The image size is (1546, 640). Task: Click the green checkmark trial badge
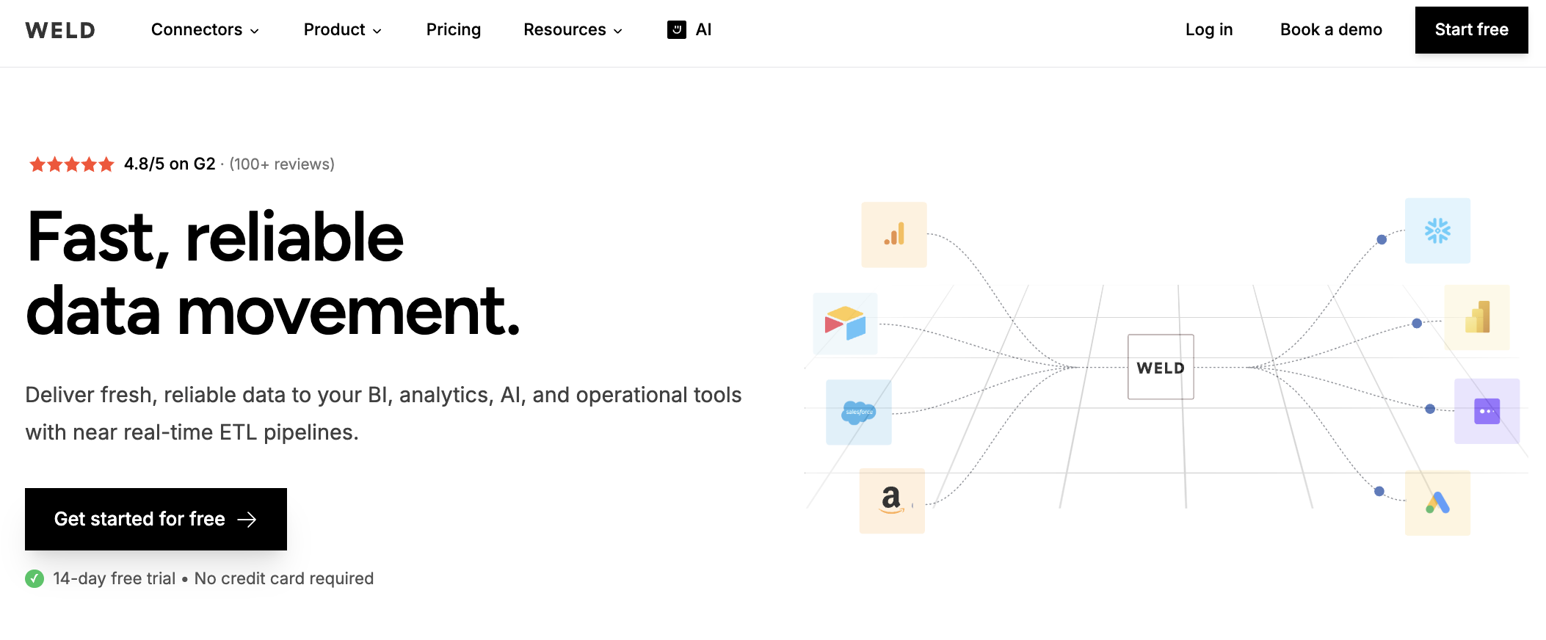click(x=35, y=579)
